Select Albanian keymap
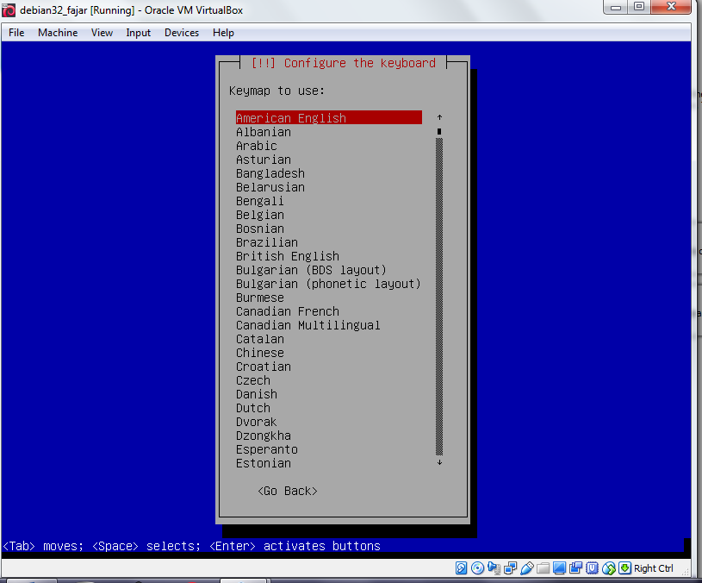The image size is (702, 583). (264, 132)
